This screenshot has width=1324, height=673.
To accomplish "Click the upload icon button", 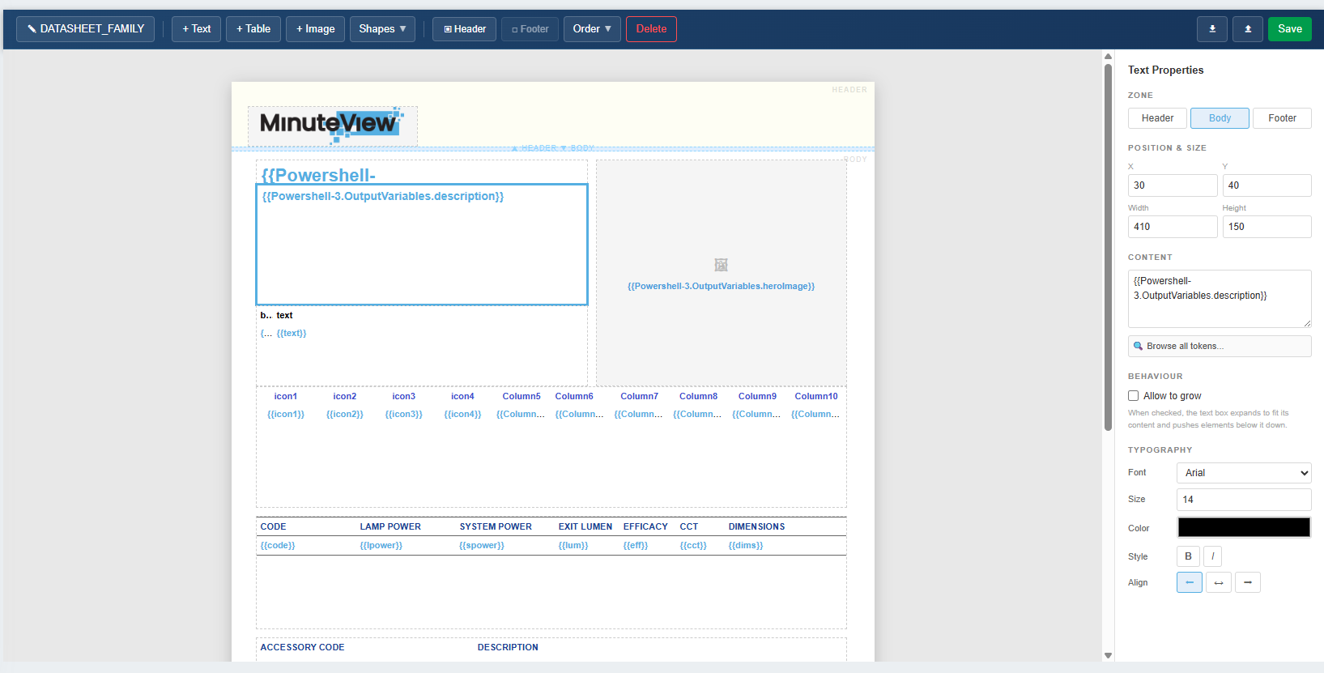I will (1248, 29).
